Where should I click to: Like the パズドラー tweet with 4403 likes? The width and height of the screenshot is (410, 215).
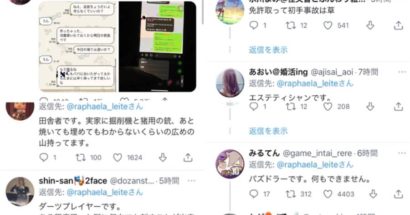328,194
